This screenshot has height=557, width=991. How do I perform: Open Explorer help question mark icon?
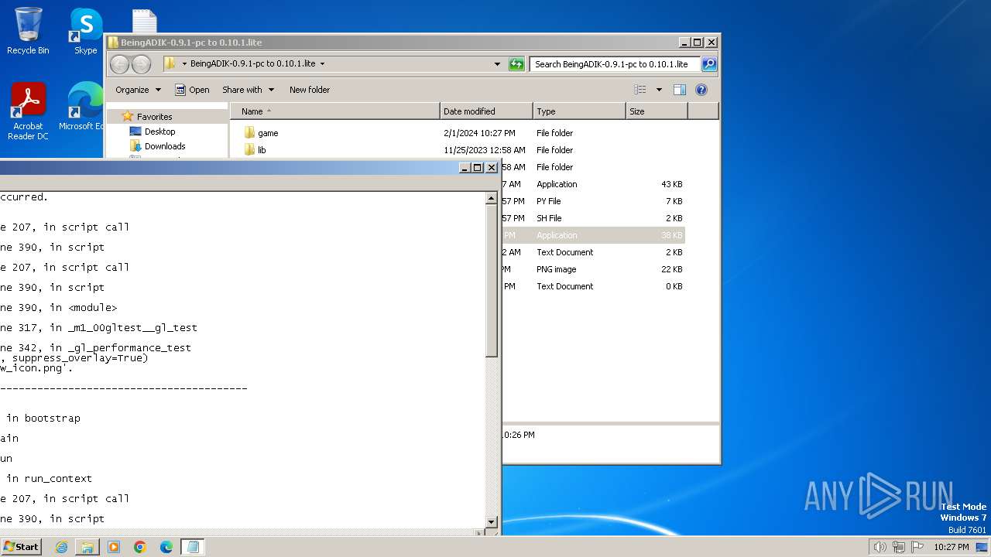(701, 90)
